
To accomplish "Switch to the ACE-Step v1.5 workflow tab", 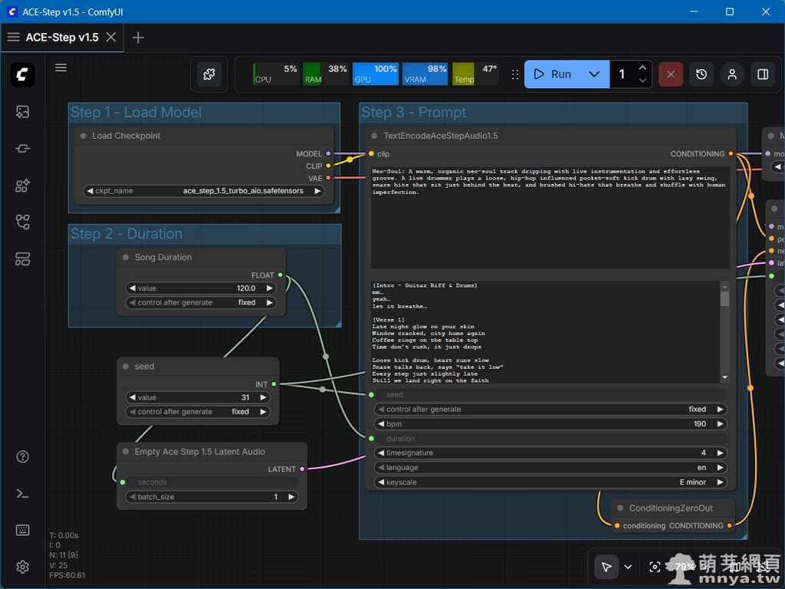I will (x=62, y=38).
